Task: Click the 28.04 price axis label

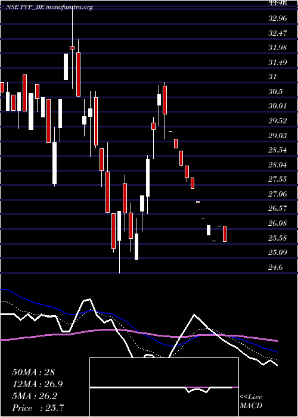Action: click(x=277, y=165)
